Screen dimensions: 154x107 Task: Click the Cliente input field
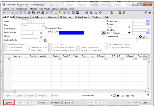(x=30, y=36)
